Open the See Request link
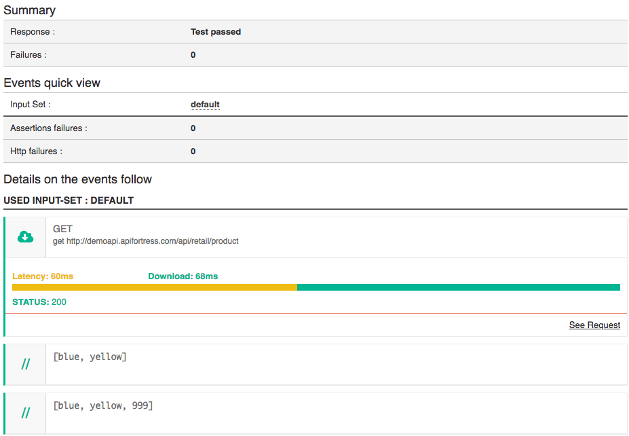The image size is (629, 436). (594, 325)
